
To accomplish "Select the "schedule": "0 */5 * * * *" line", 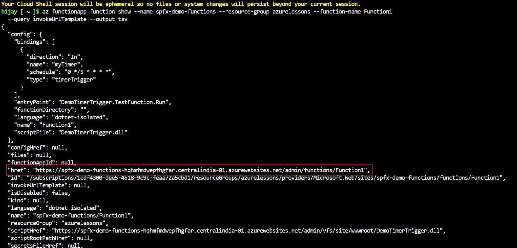I will pyautogui.click(x=71, y=72).
